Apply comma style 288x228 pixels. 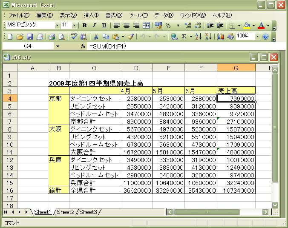click(x=178, y=26)
